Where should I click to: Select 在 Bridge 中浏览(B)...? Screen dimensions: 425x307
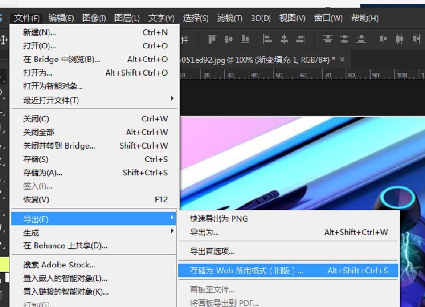95,59
